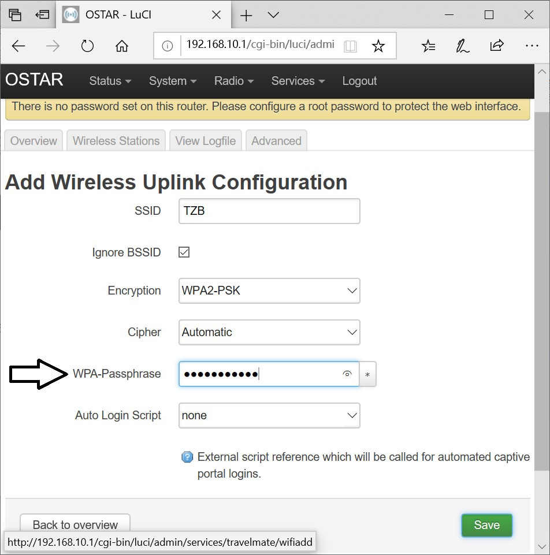The height and width of the screenshot is (555, 550).
Task: Open the Auto Login Script dropdown
Action: click(269, 416)
